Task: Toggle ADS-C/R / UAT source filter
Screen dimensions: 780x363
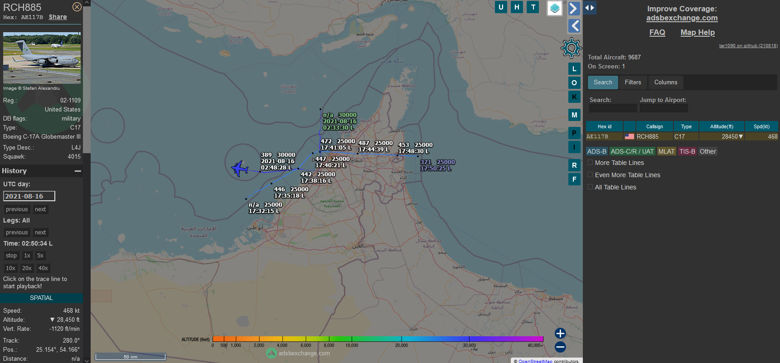Action: coord(632,151)
